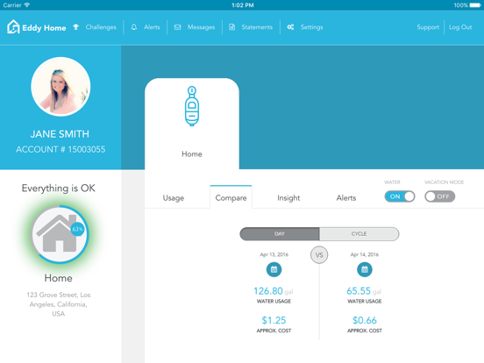Click the Challenges trophy icon
The height and width of the screenshot is (363, 484).
(76, 27)
